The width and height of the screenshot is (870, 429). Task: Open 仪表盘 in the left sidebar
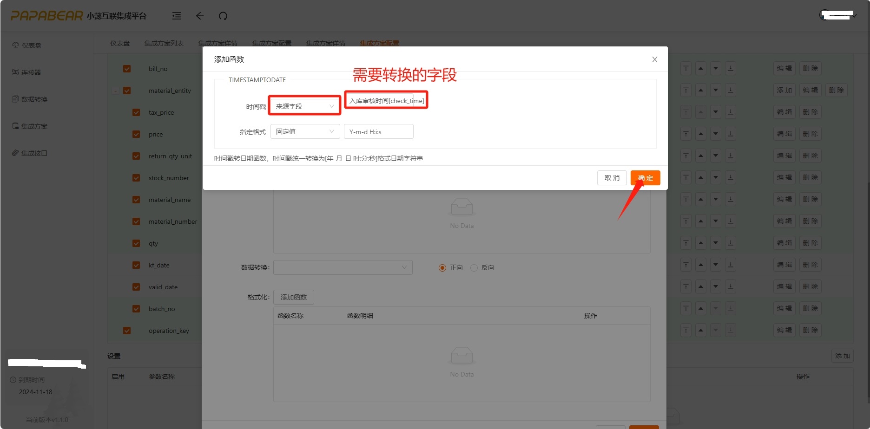(31, 45)
